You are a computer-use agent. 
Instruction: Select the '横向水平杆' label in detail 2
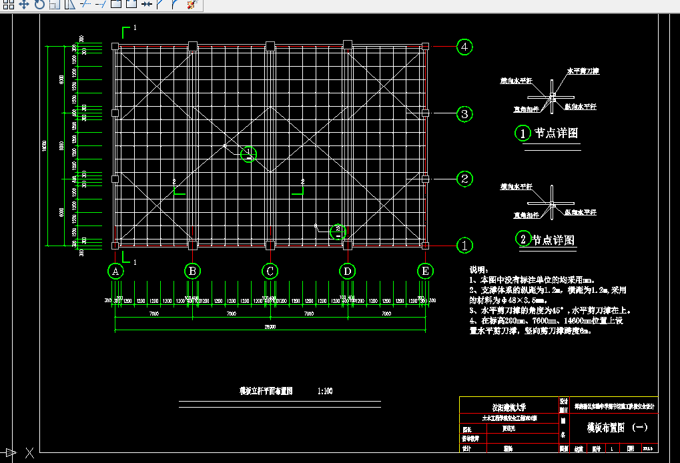tap(516, 186)
